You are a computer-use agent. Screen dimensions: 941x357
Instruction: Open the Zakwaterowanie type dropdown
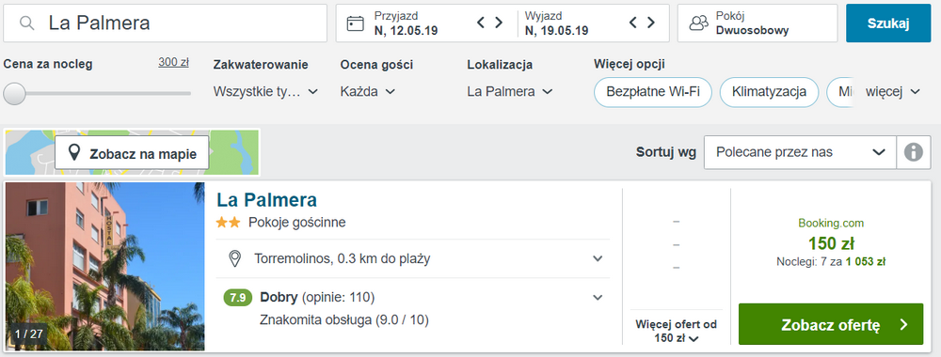coord(265,92)
